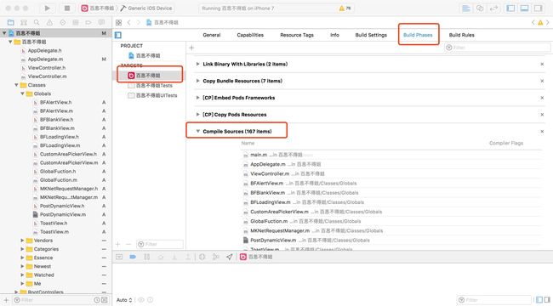Open the Build Rules tab
Screen dimensions: 553x306
tap(462, 35)
